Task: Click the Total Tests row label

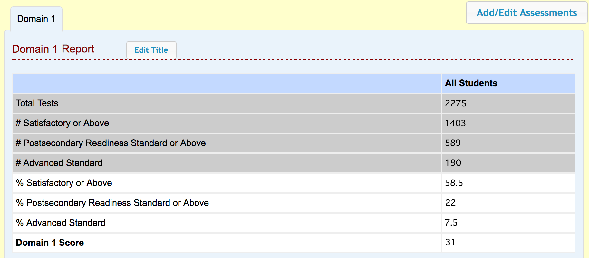Action: point(37,103)
